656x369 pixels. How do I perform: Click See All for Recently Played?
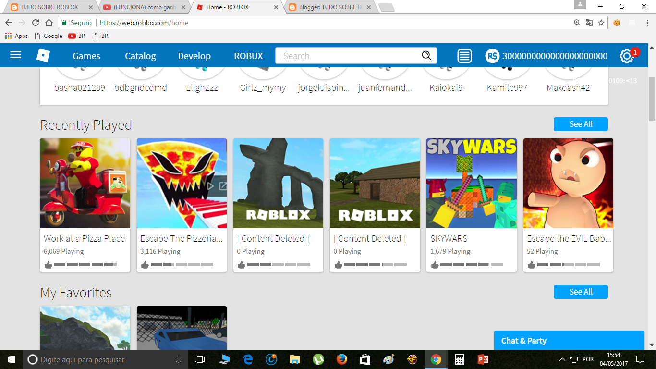pos(581,124)
